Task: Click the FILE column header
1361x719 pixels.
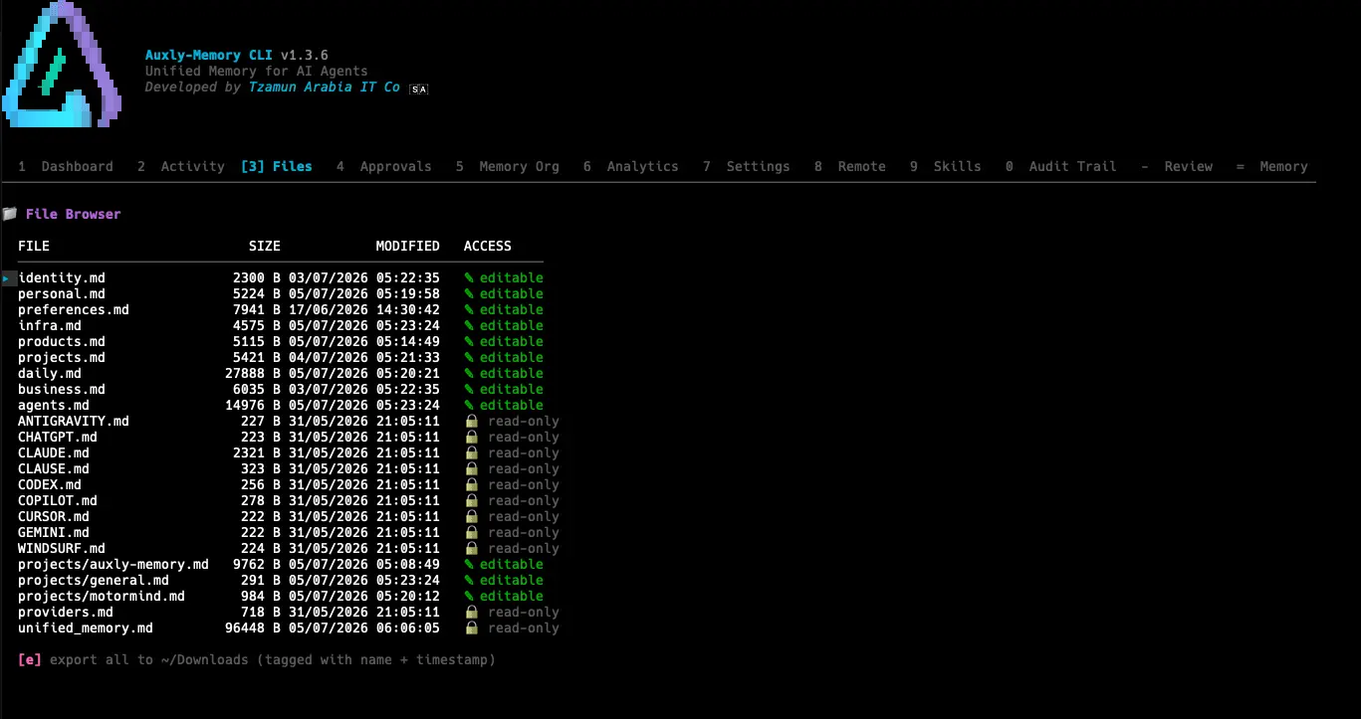Action: pos(34,246)
